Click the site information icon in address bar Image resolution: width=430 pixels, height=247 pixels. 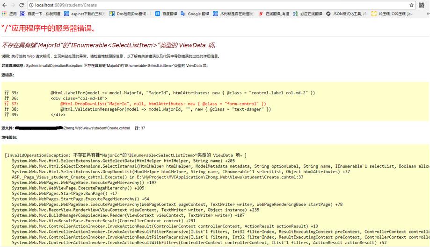31,5
